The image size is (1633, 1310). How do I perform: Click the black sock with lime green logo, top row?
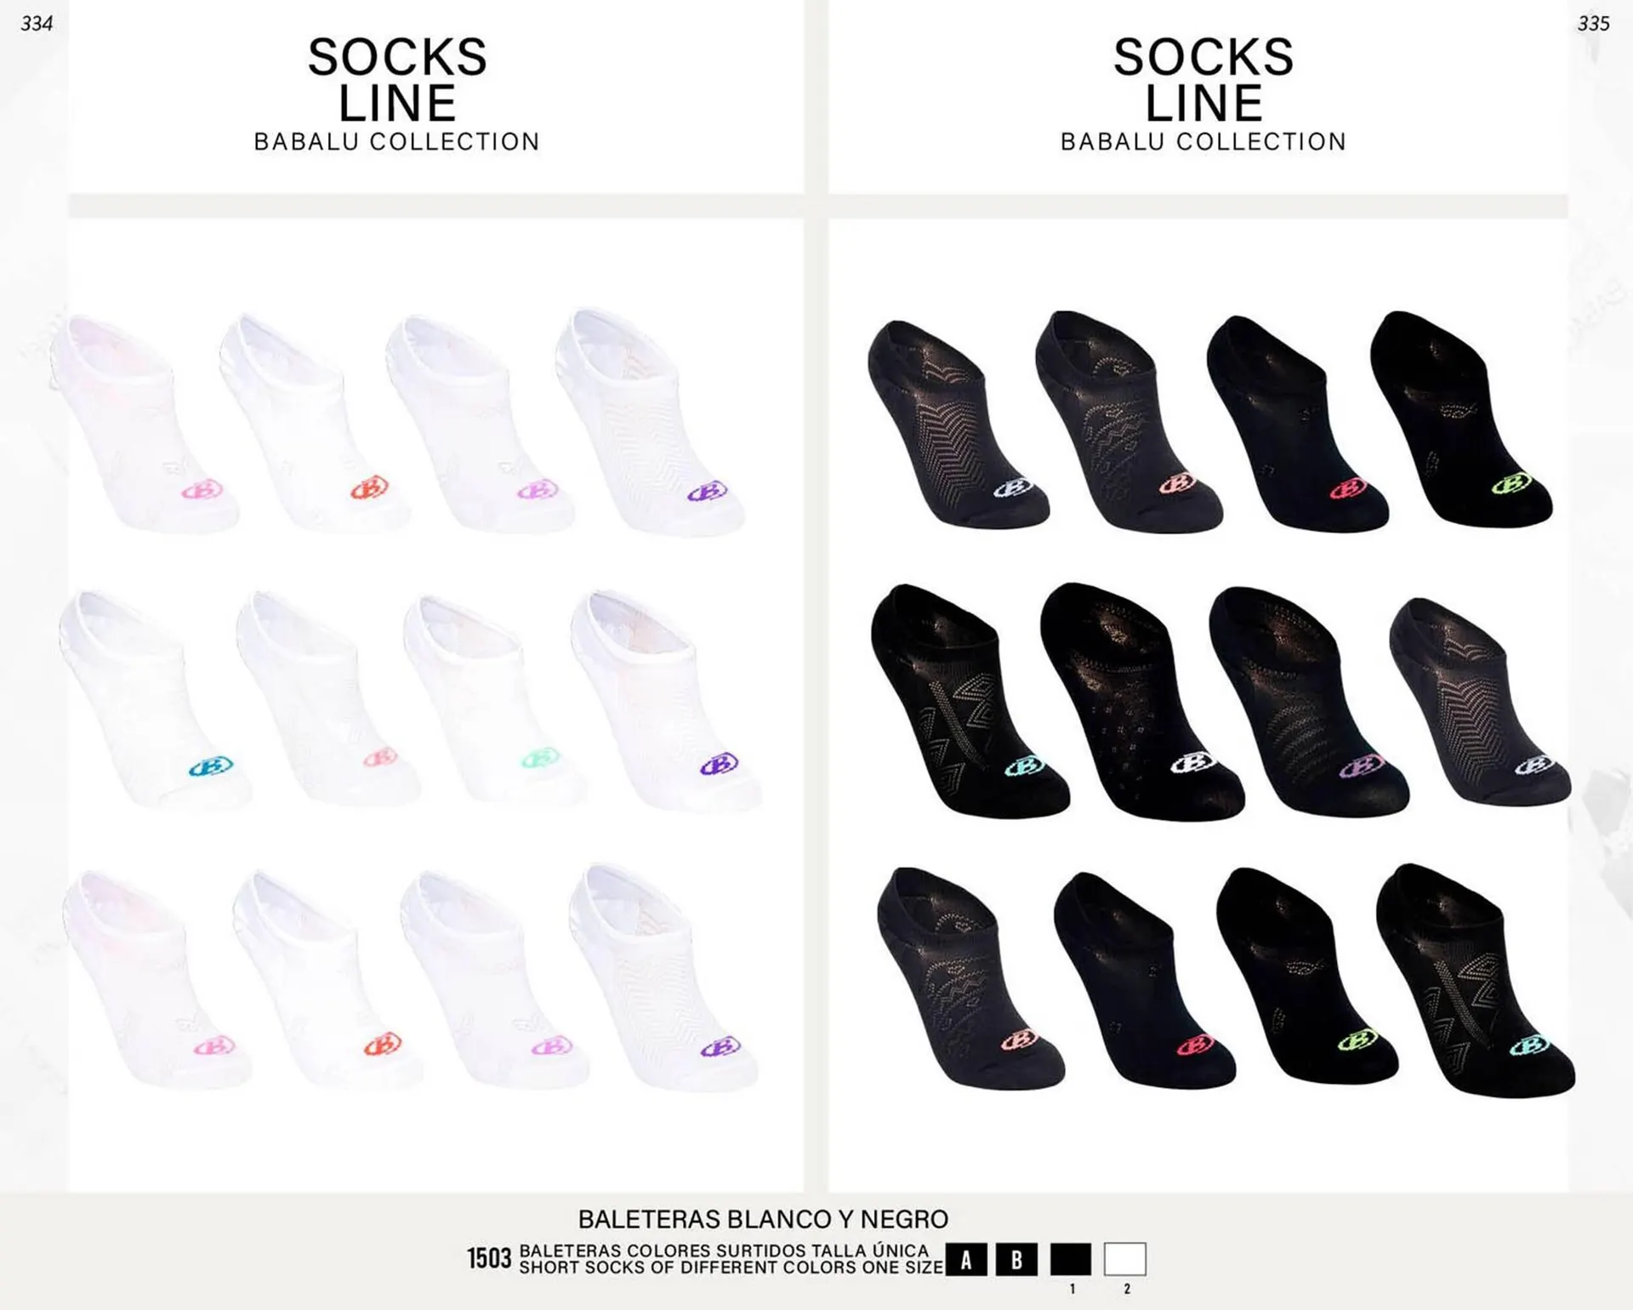1461,417
